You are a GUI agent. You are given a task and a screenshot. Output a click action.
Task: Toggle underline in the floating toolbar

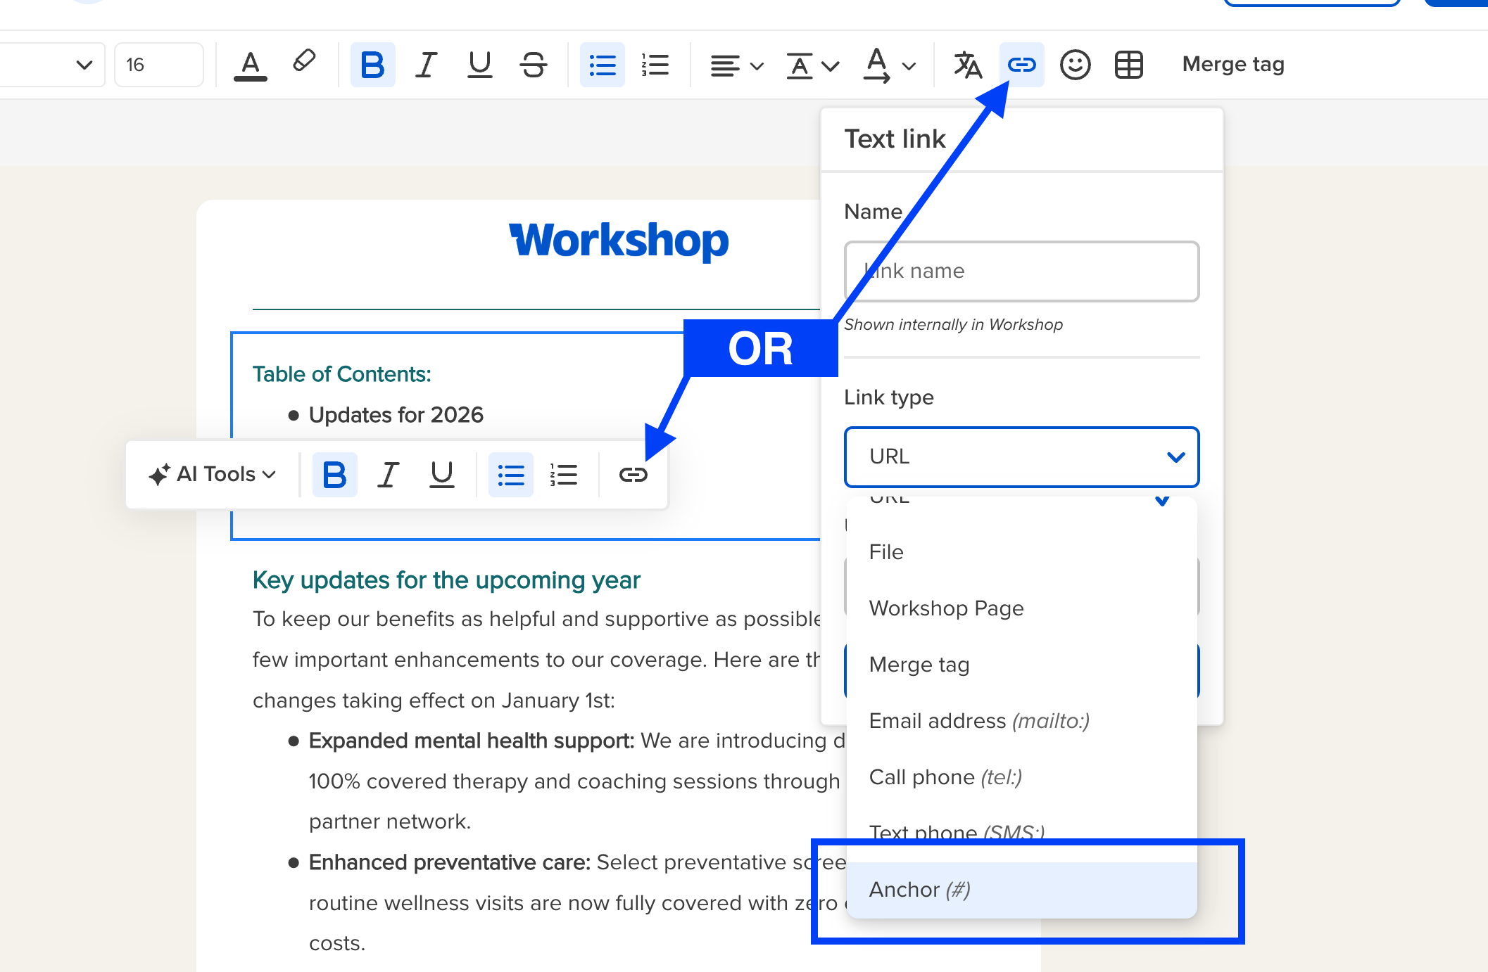click(441, 475)
